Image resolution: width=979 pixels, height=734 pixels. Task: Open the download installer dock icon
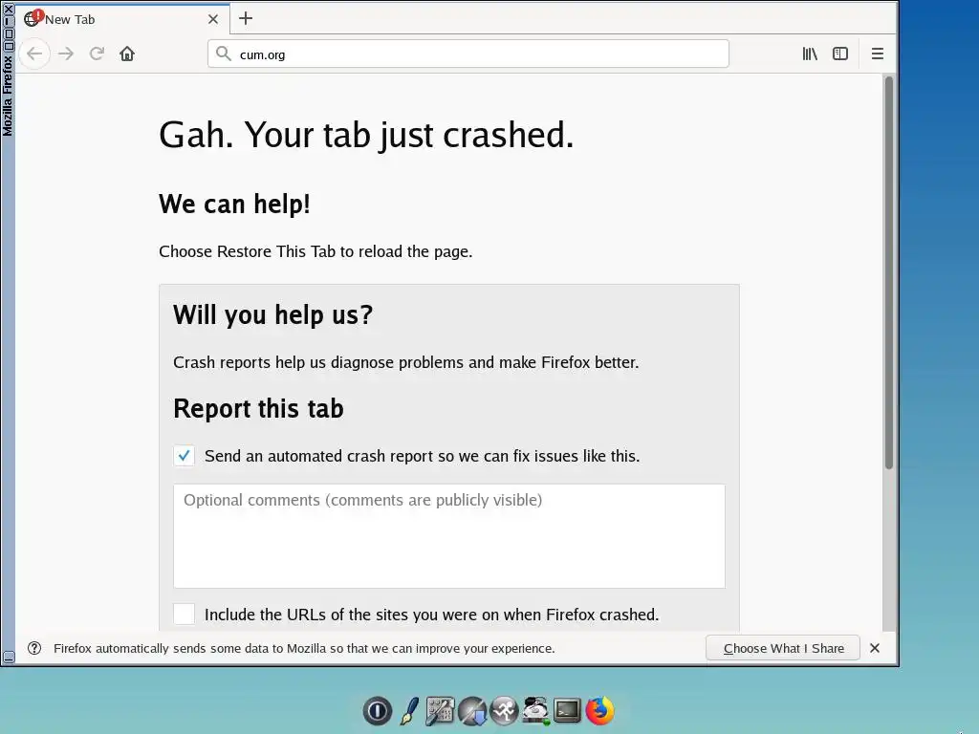tap(472, 711)
